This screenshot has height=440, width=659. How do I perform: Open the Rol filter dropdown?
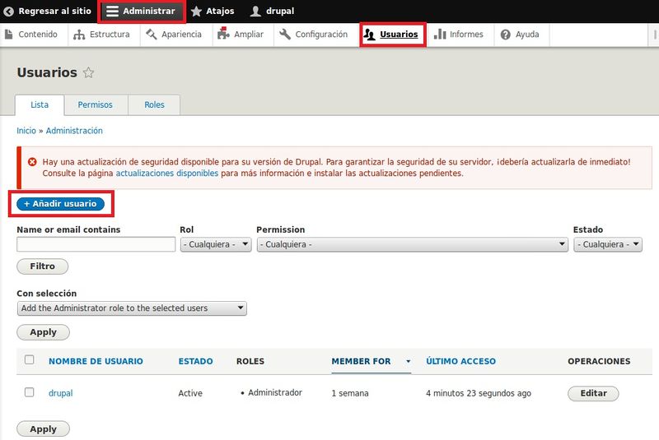[216, 244]
